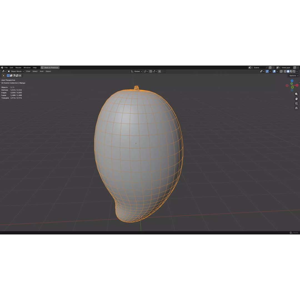Image resolution: width=300 pixels, height=300 pixels.
Task: Click the Vertices '1,514 / 1,514' value
Action: [16, 90]
